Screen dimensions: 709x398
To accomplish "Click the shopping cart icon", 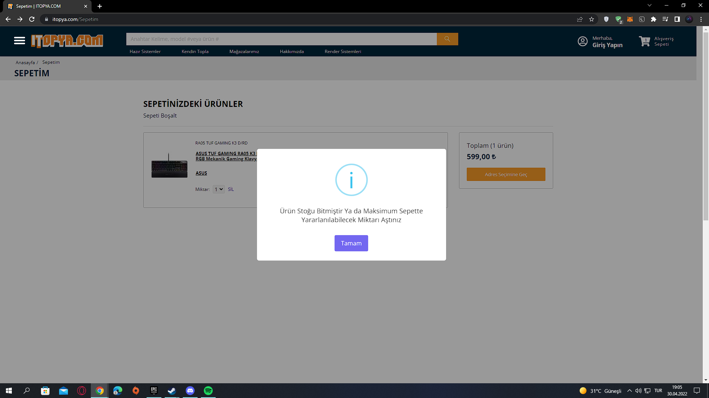I will point(644,41).
